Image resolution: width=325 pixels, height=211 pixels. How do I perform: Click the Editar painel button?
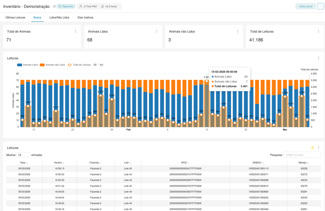click(305, 6)
